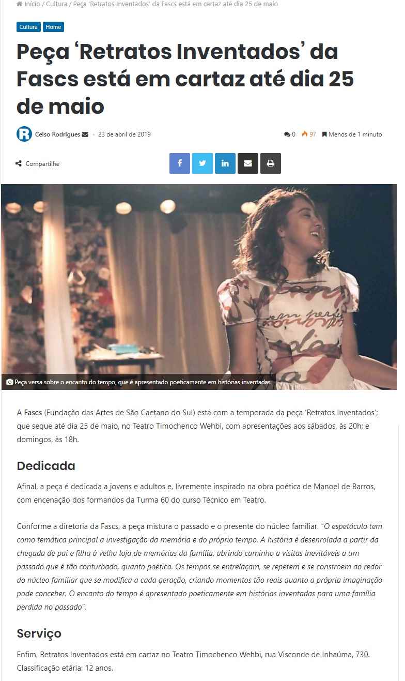Share the article on Twitter
This screenshot has height=681, width=405.
pyautogui.click(x=202, y=163)
